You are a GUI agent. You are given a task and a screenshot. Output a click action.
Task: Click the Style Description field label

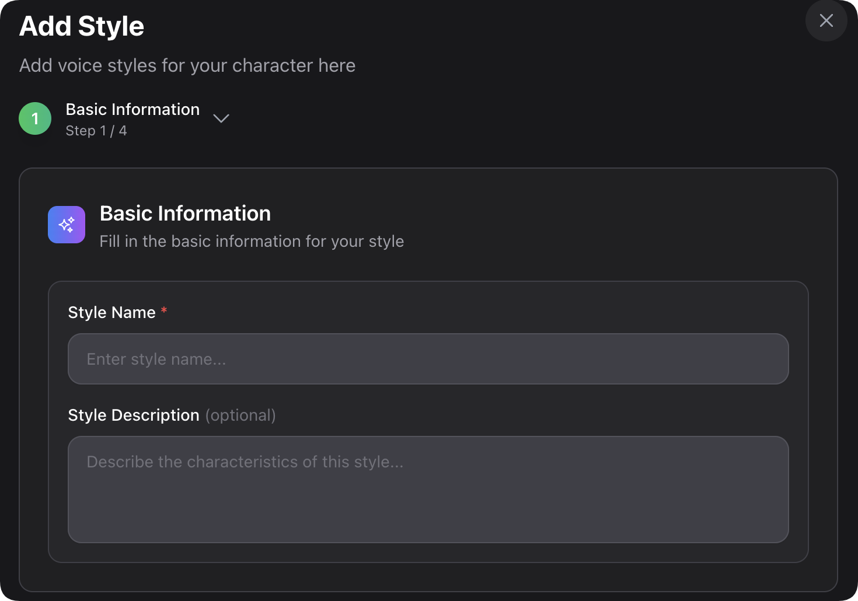[x=134, y=415]
